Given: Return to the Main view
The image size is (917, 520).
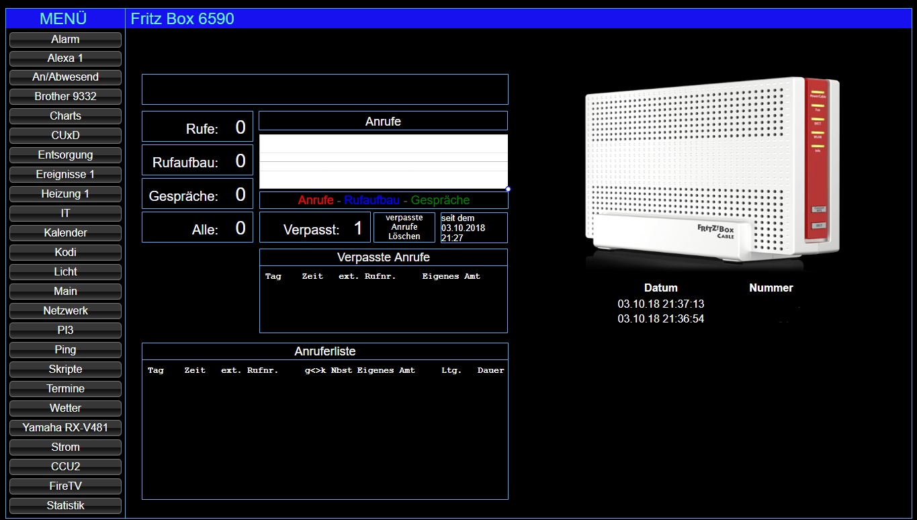Looking at the screenshot, I should (65, 292).
